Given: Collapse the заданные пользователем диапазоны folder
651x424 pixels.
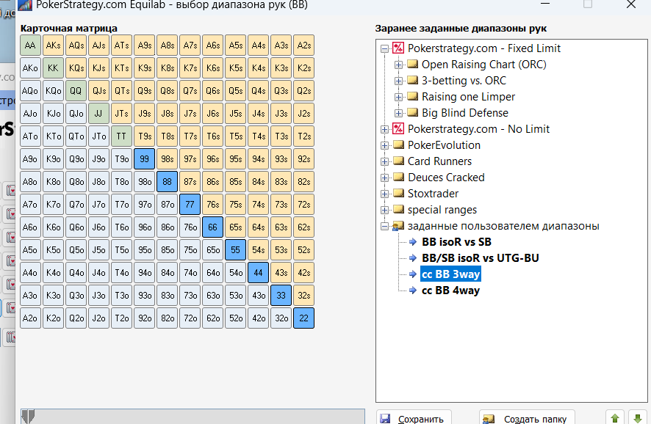Looking at the screenshot, I should pos(384,226).
